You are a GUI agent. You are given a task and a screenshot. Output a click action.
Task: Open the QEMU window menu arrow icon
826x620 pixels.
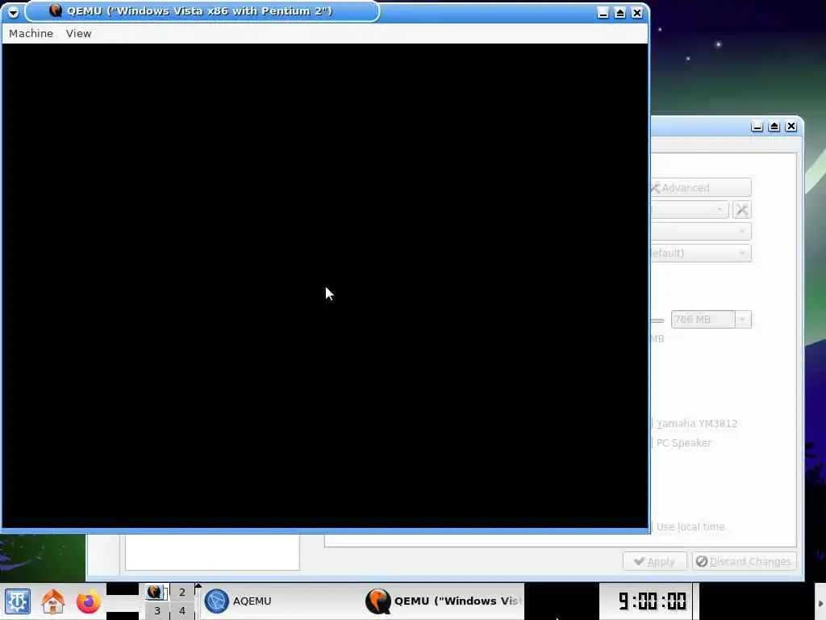click(x=13, y=11)
